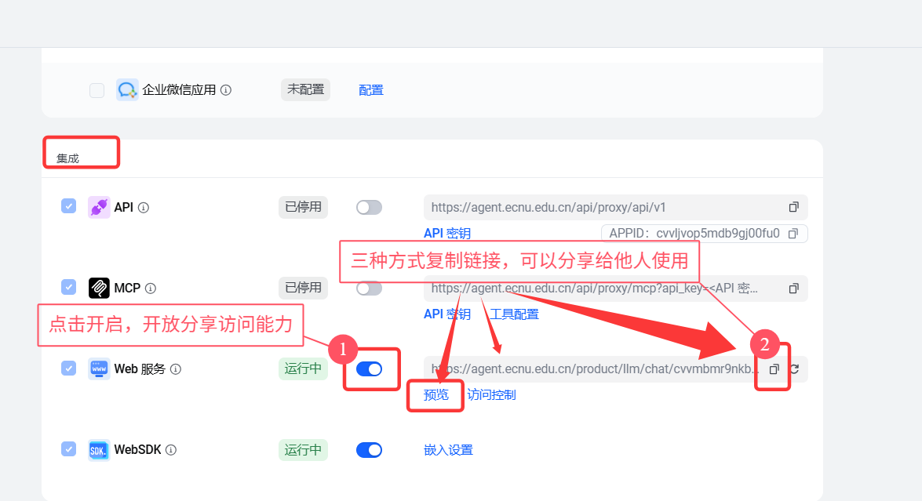
Task: Click the 预览 link
Action: coord(436,394)
